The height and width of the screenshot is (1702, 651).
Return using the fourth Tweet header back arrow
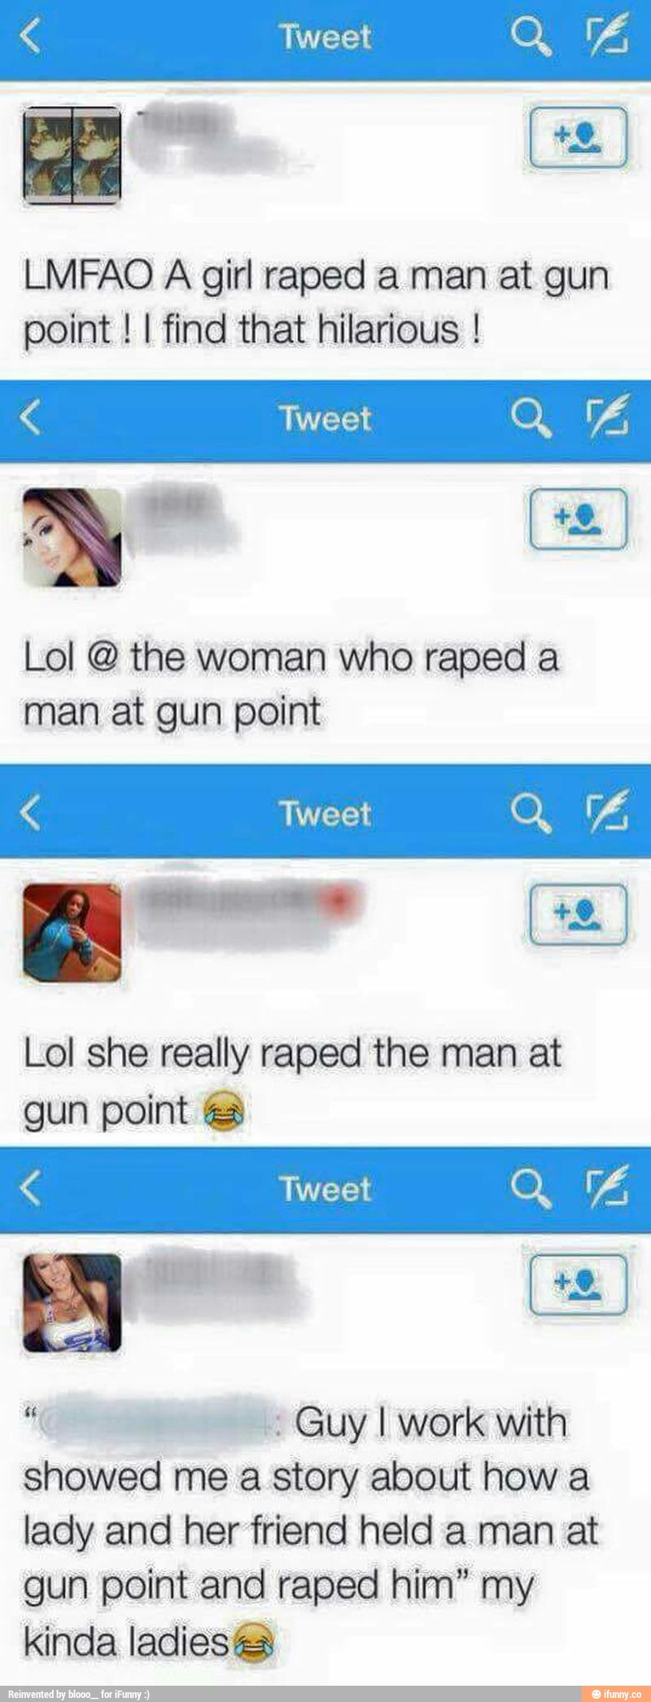tap(30, 1188)
